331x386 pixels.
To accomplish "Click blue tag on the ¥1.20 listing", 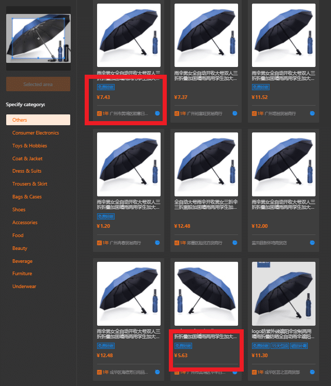I will pyautogui.click(x=106, y=216).
